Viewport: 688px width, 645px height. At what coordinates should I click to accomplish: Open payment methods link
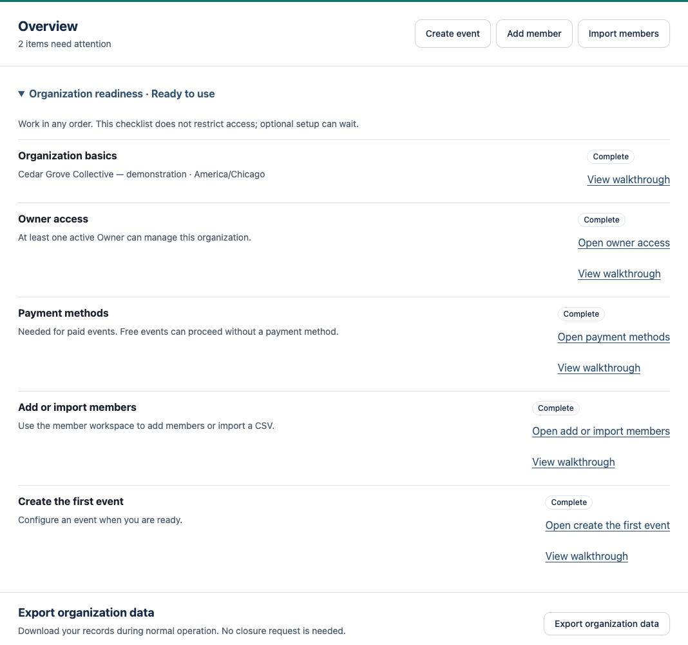coord(613,337)
